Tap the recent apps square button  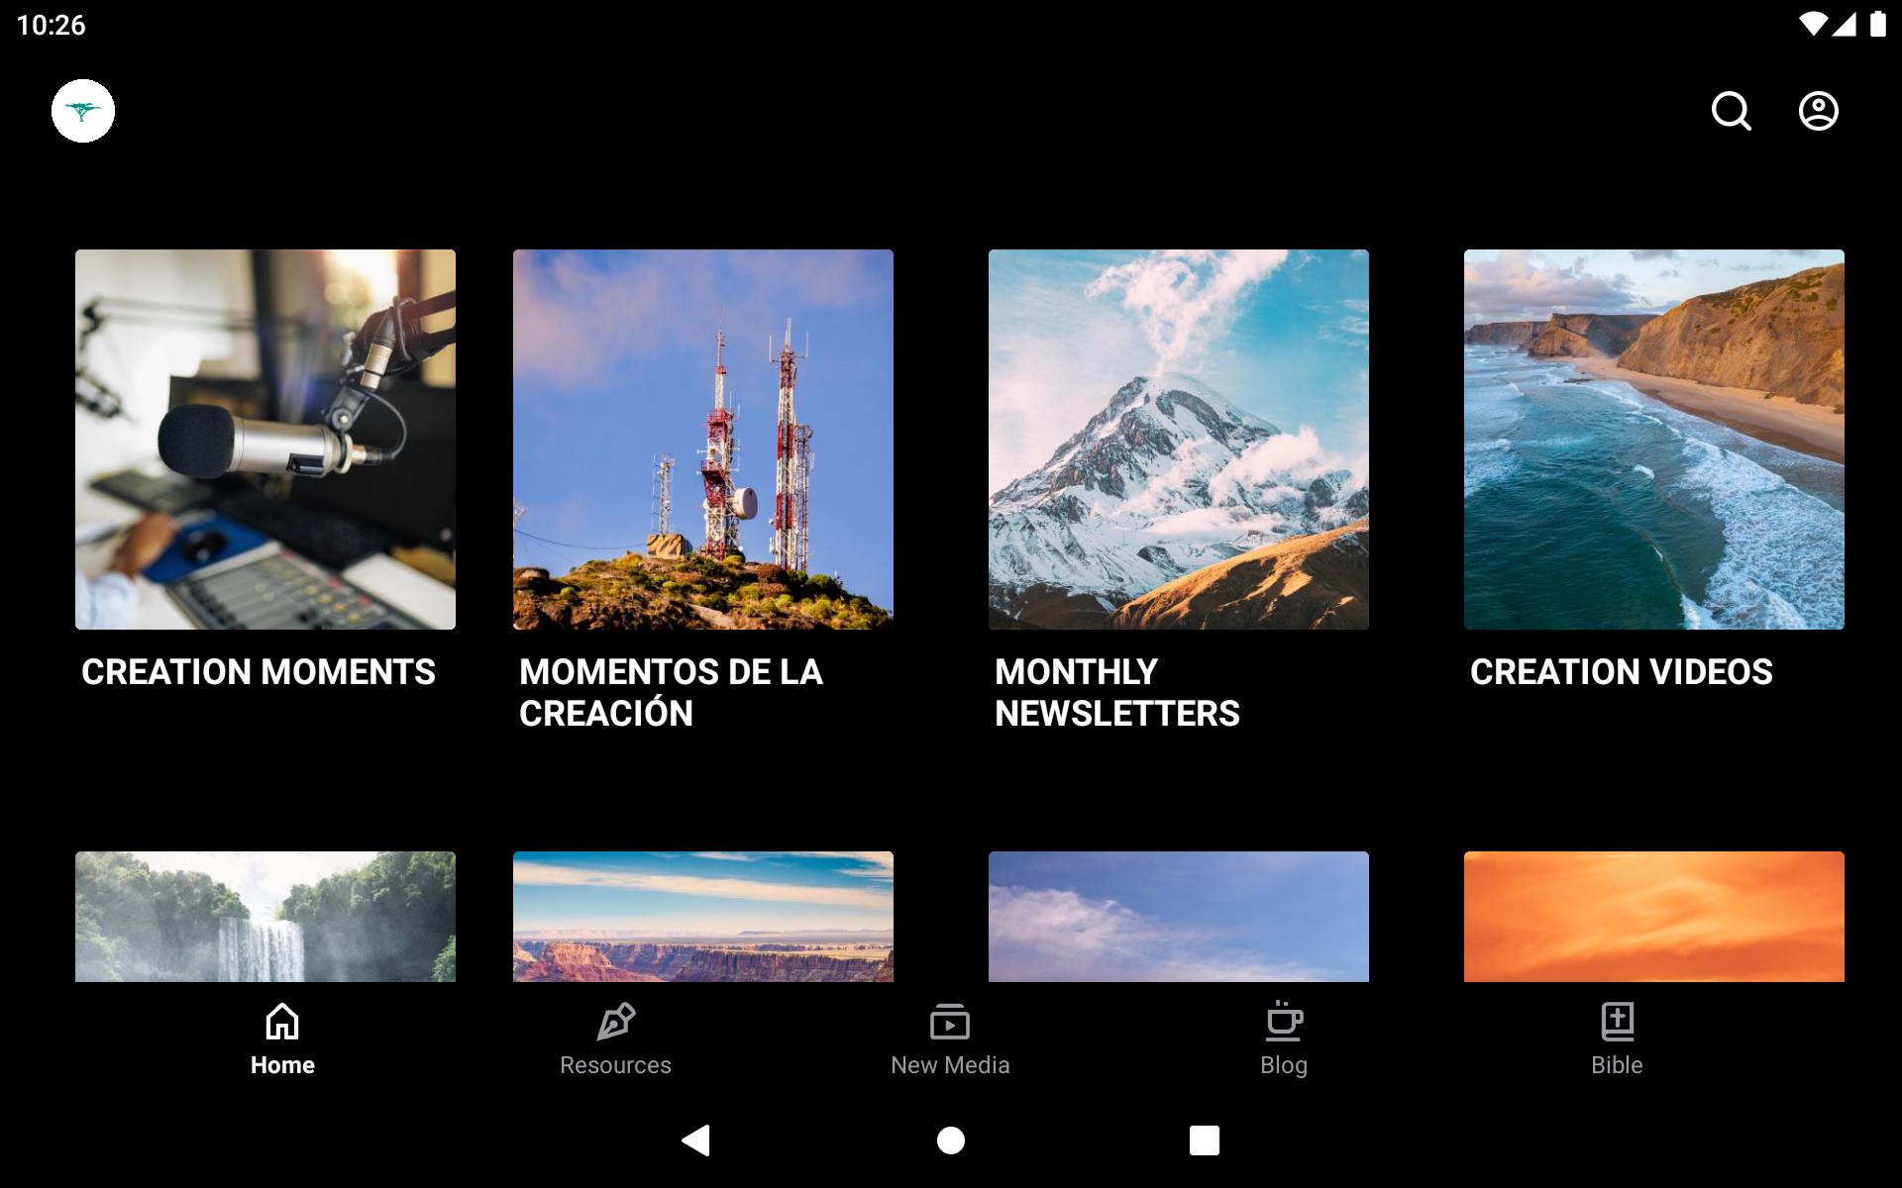point(1204,1140)
